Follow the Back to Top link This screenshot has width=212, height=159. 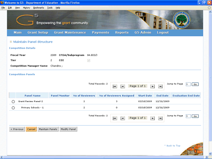(x=172, y=145)
